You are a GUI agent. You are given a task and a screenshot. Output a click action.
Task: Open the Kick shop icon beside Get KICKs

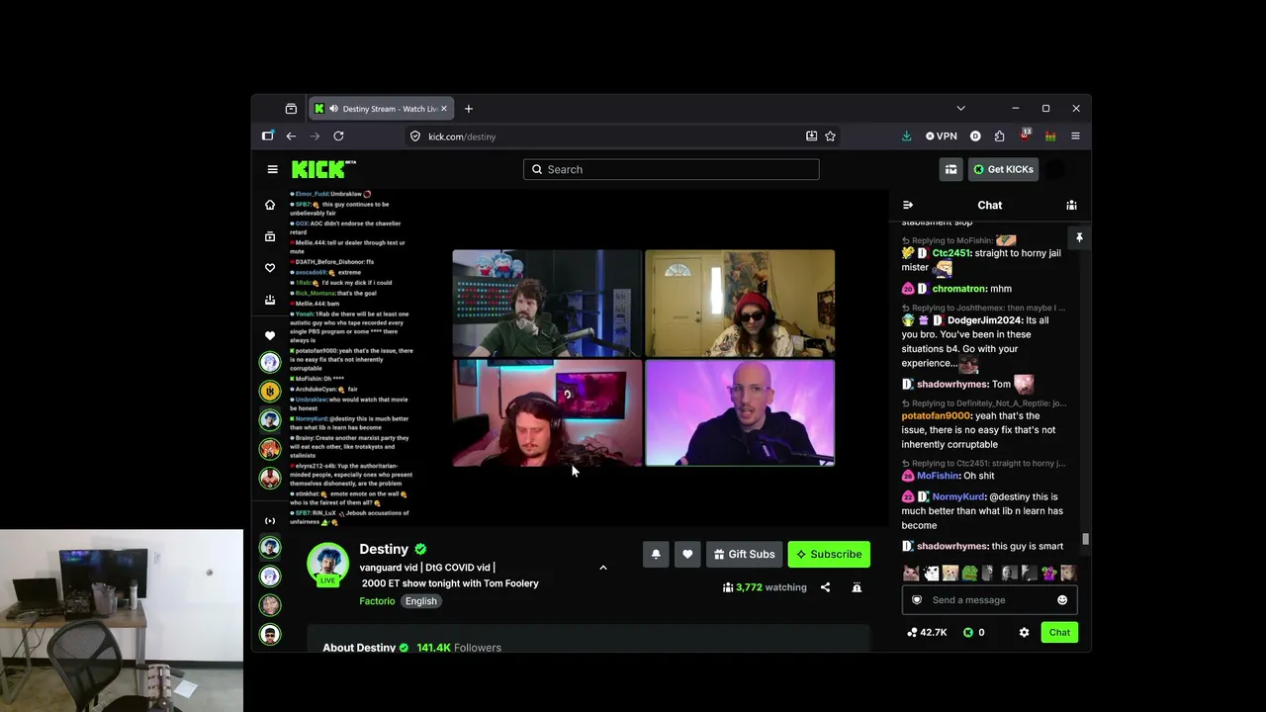[950, 169]
